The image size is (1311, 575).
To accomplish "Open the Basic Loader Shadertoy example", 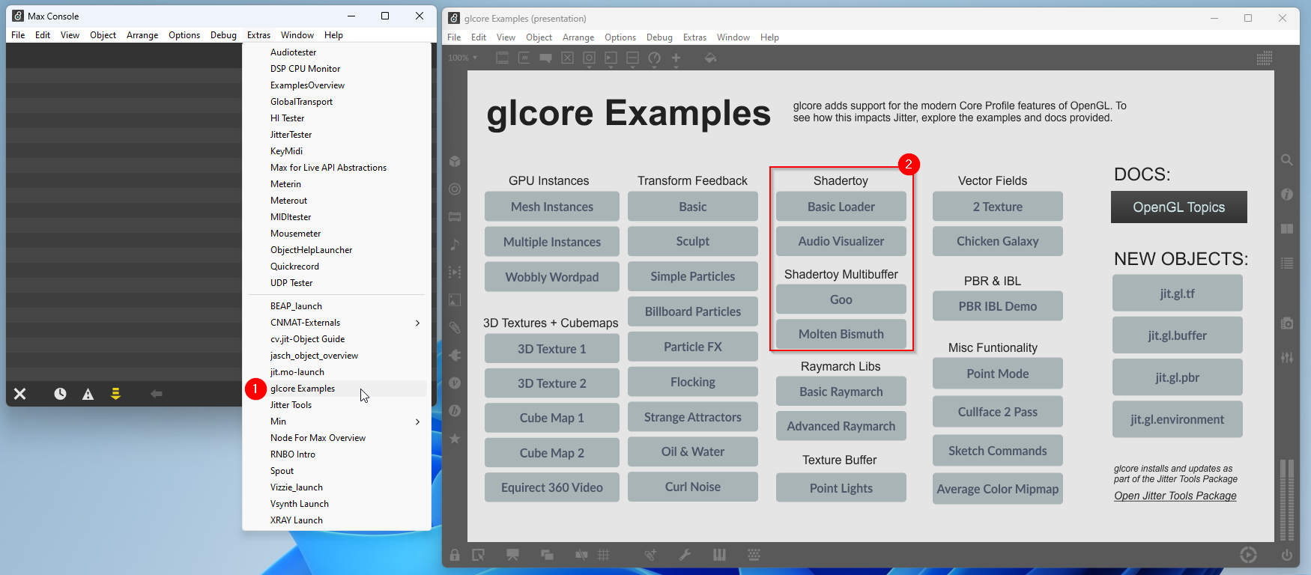I will click(841, 207).
